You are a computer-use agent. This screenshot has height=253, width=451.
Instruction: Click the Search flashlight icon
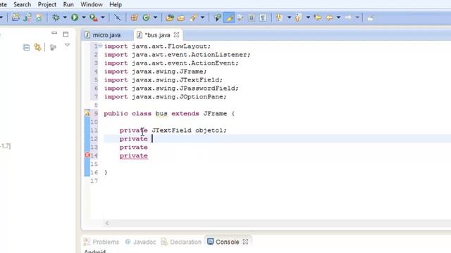tap(193, 18)
